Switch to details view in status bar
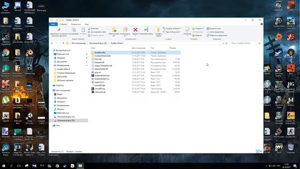Viewport: 300px width, 169px height. 257,151
